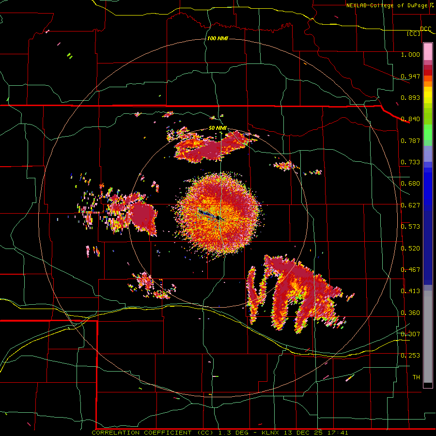Click the [CC] legend unit label

point(414,33)
